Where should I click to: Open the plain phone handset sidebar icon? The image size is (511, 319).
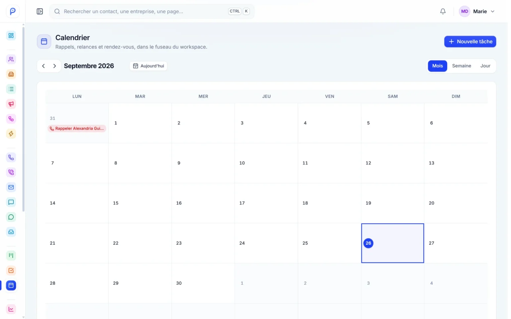11,158
